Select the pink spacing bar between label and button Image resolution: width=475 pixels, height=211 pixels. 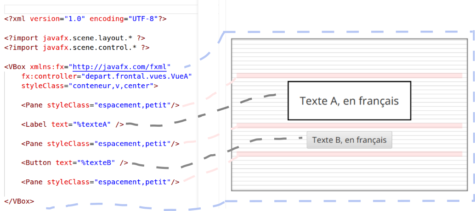pyautogui.click(x=349, y=125)
